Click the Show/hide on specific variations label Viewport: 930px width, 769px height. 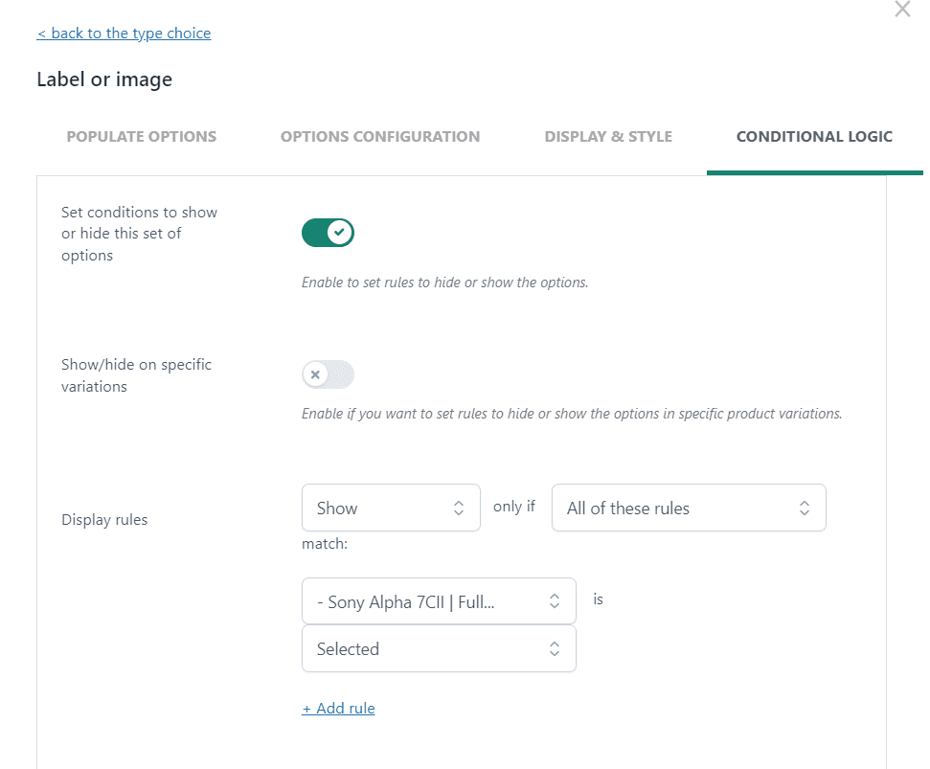(136, 375)
